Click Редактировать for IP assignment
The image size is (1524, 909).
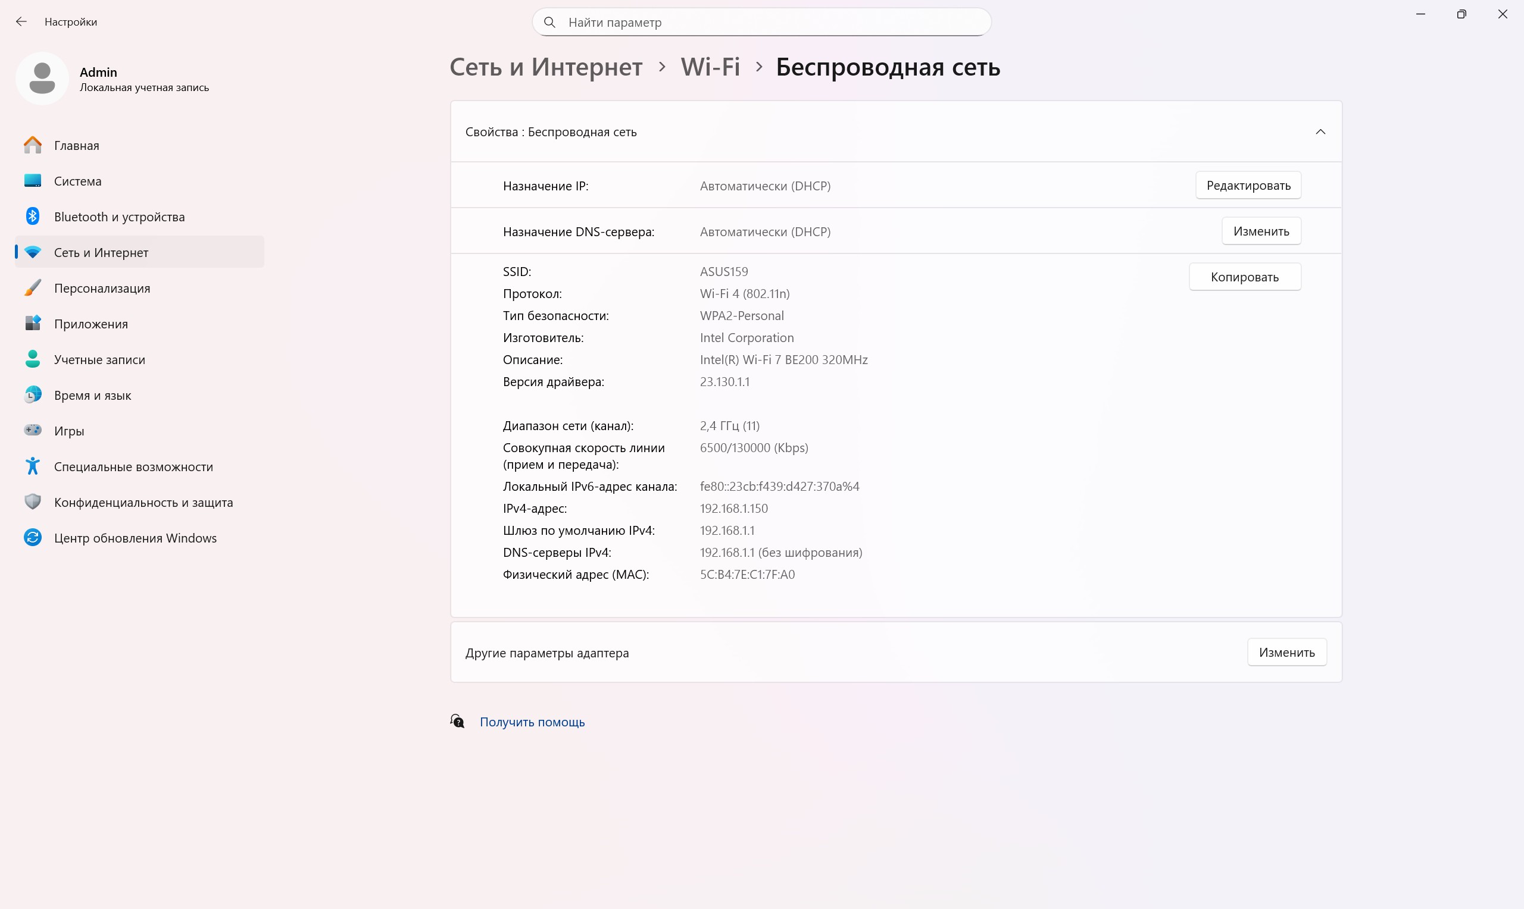pos(1248,186)
